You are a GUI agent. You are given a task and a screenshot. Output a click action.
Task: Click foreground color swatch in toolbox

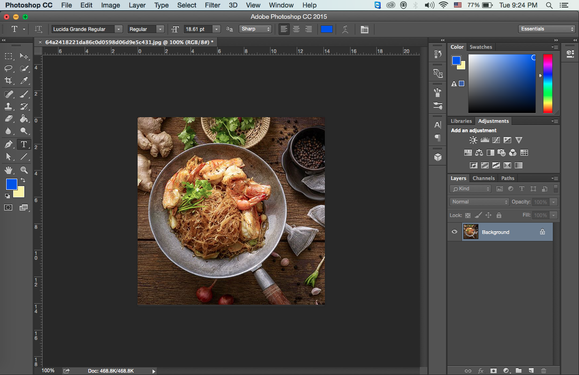[x=11, y=184]
